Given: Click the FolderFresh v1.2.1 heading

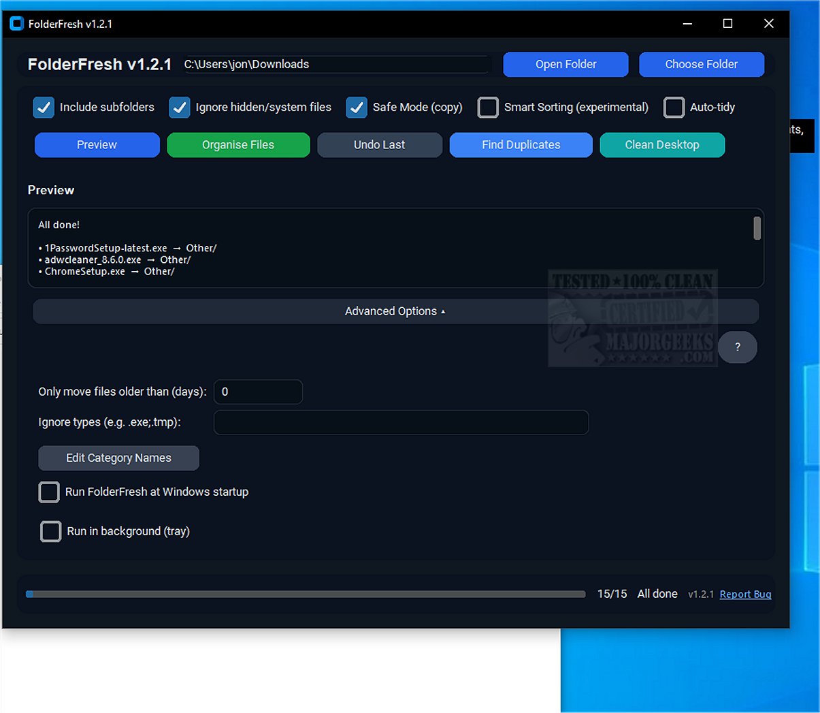Looking at the screenshot, I should click(x=100, y=65).
